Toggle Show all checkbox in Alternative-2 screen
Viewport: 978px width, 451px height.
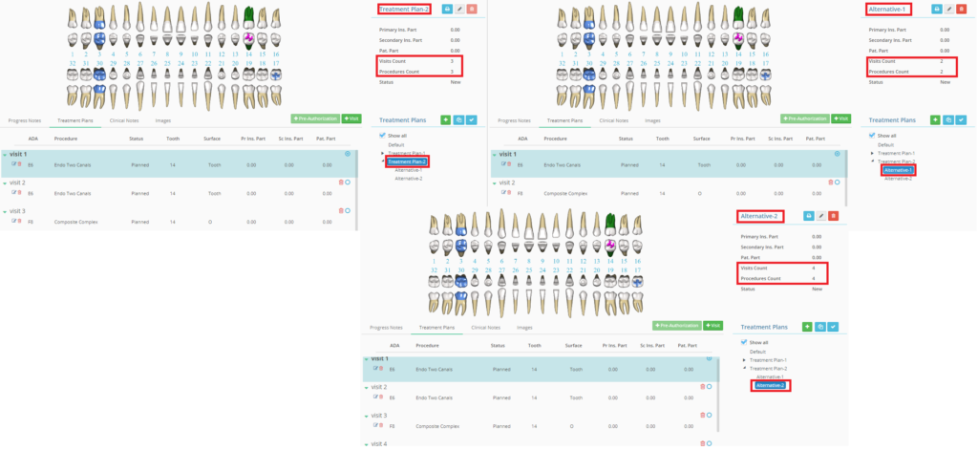tap(745, 342)
